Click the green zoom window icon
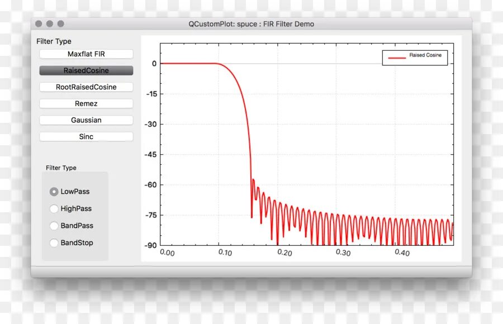Screen dimensions: 503x324 click(x=60, y=24)
